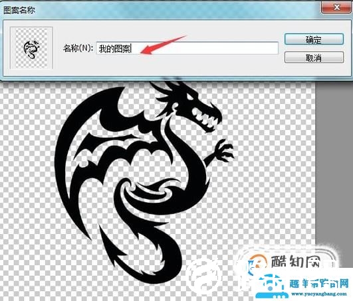Close the 图案名称 dialog window
The height and width of the screenshot is (301, 353).
[x=336, y=8]
